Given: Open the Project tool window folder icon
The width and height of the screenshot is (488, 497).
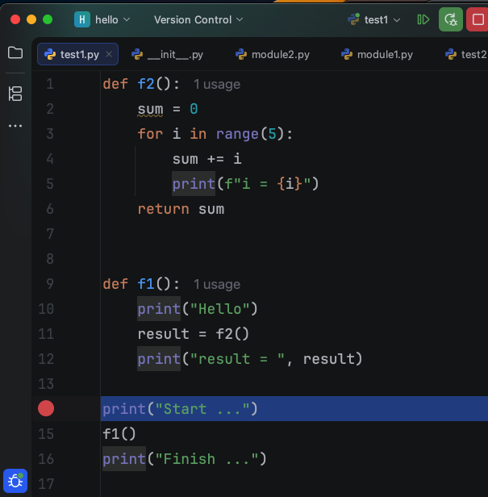Looking at the screenshot, I should click(15, 53).
